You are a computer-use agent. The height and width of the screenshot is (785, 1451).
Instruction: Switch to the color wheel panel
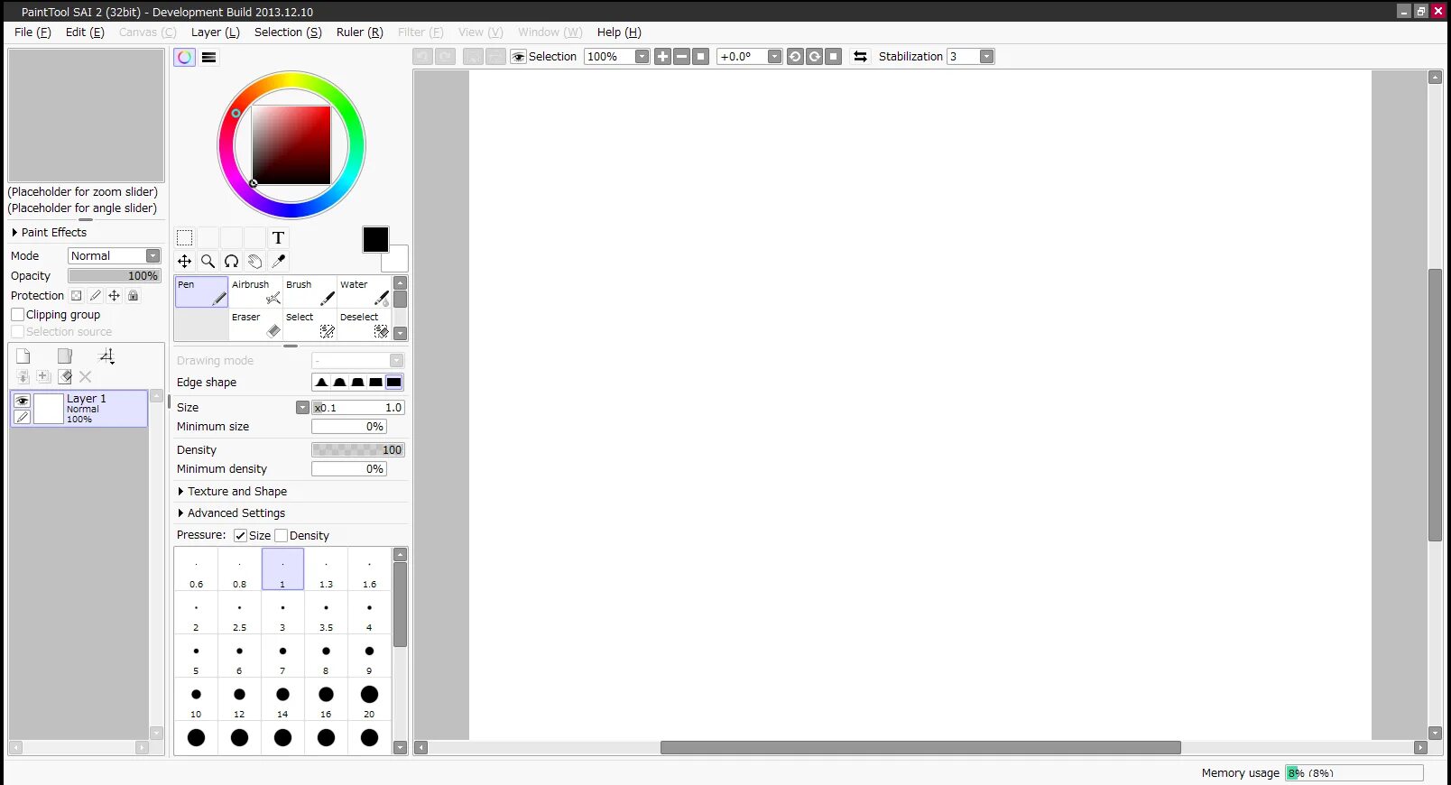(185, 57)
